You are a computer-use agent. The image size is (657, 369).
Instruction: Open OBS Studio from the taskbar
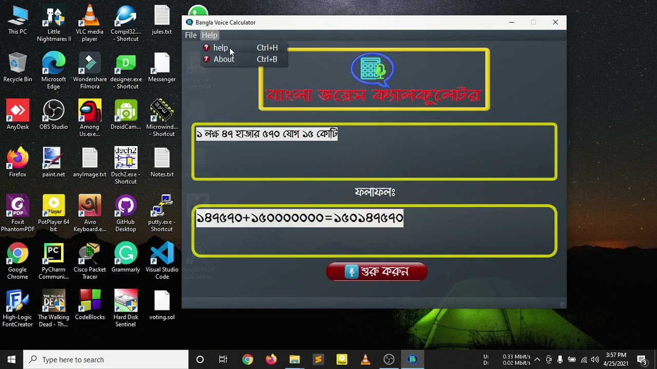[x=389, y=360]
